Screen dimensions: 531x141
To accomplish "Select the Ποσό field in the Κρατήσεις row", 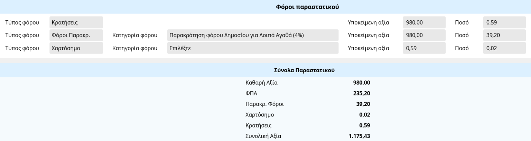I will click(504, 23).
